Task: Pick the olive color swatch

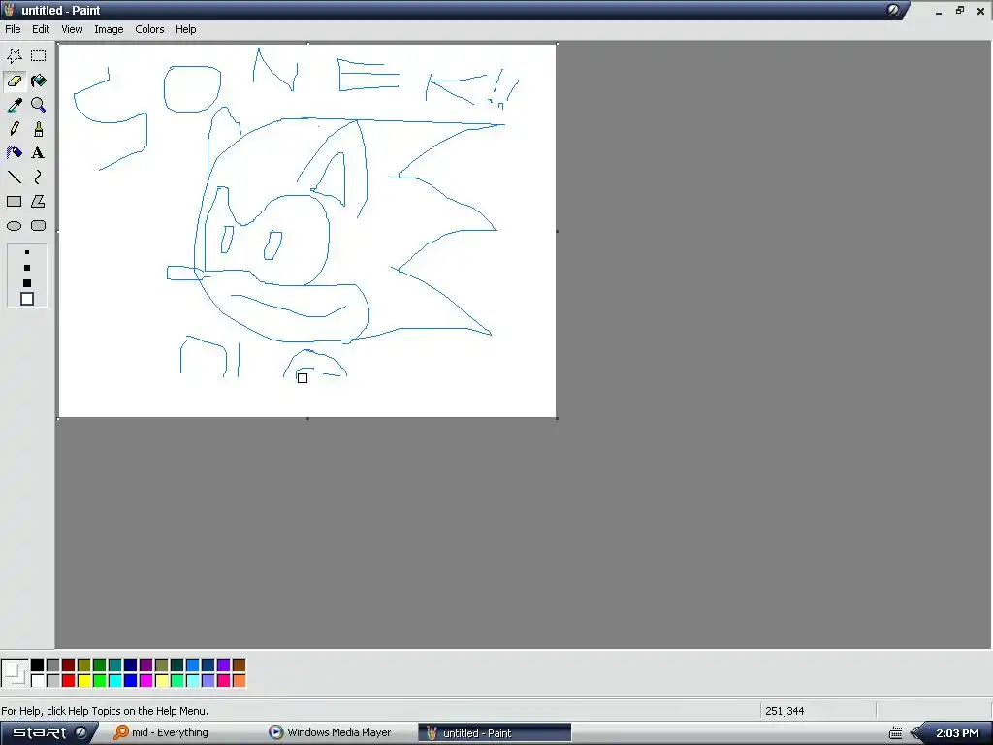Action: (83, 664)
